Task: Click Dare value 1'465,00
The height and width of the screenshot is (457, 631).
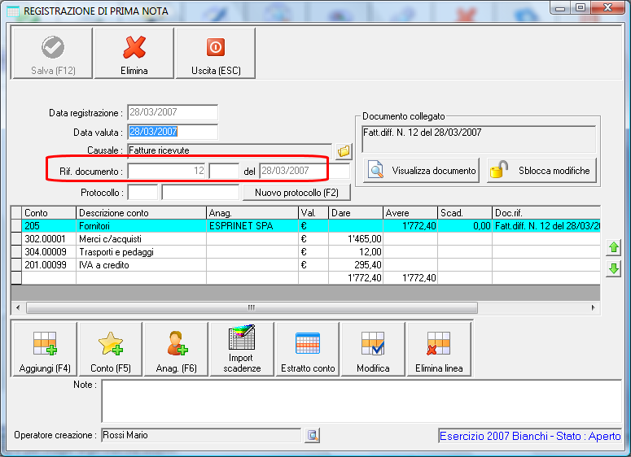Action: click(356, 239)
